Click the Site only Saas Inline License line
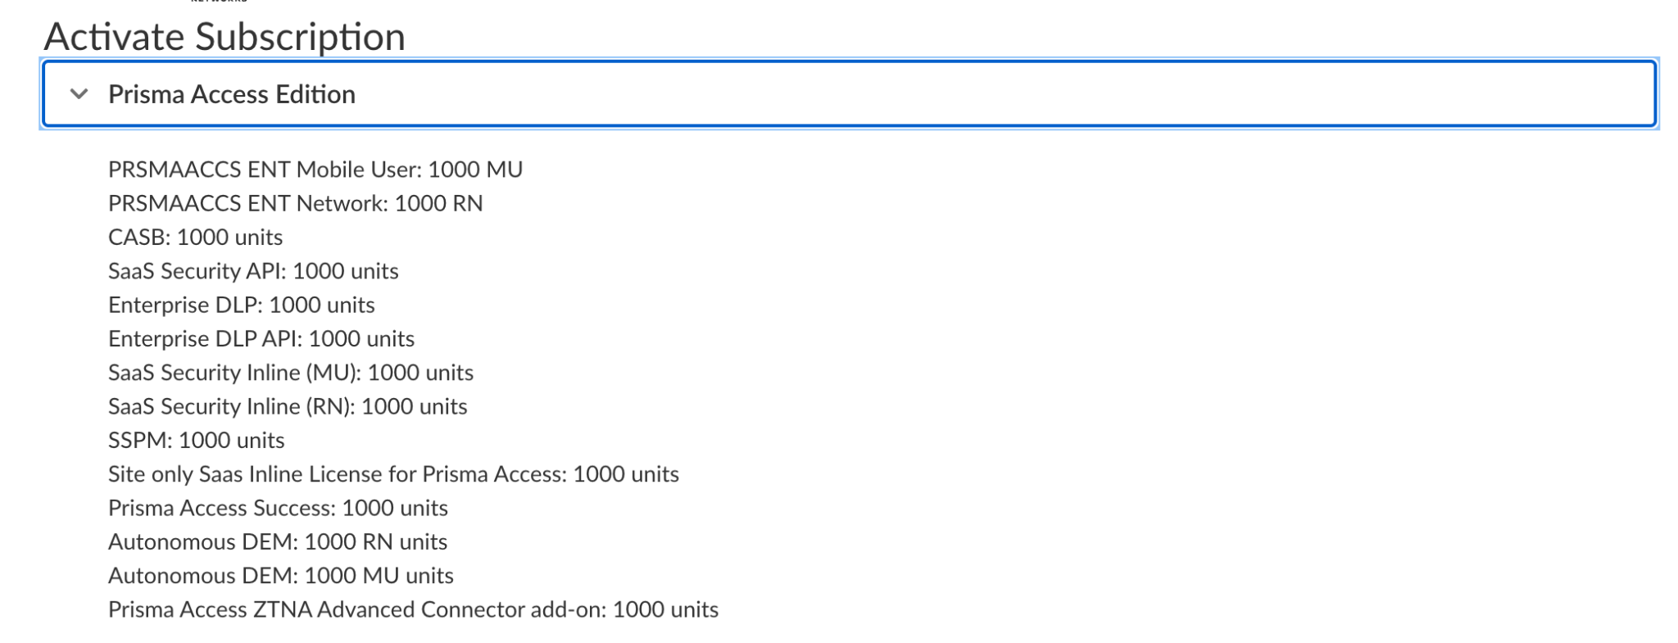 [393, 474]
